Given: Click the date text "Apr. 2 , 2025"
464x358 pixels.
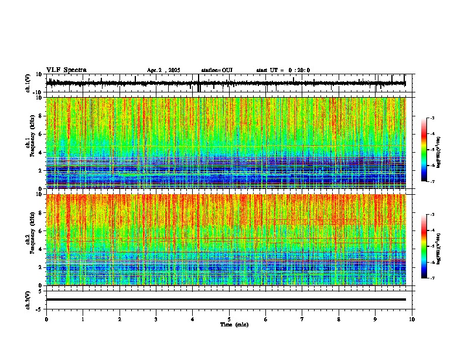Looking at the screenshot, I should [x=163, y=70].
